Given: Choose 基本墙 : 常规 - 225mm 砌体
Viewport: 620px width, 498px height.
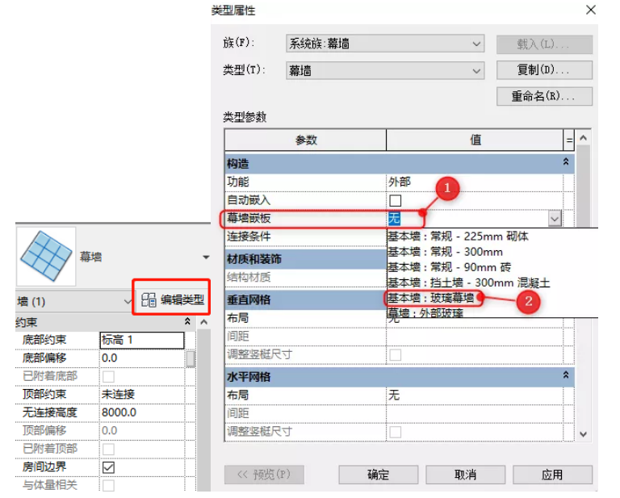Looking at the screenshot, I should [x=458, y=236].
